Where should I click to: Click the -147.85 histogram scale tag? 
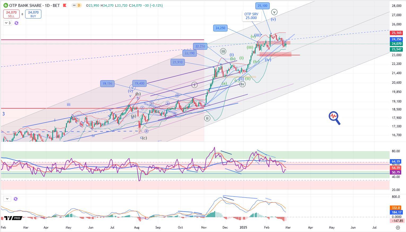coord(397,221)
